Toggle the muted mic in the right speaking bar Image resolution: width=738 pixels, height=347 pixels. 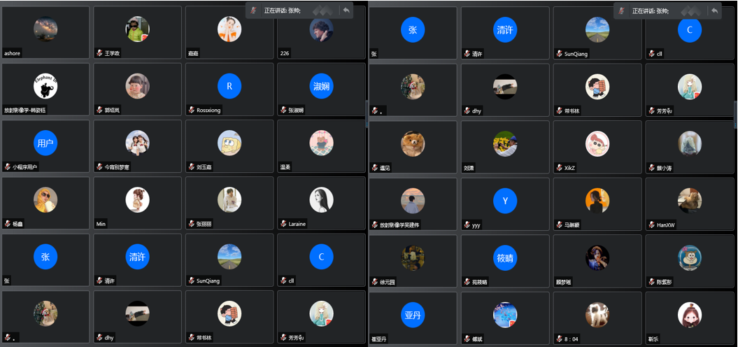pyautogui.click(x=621, y=10)
